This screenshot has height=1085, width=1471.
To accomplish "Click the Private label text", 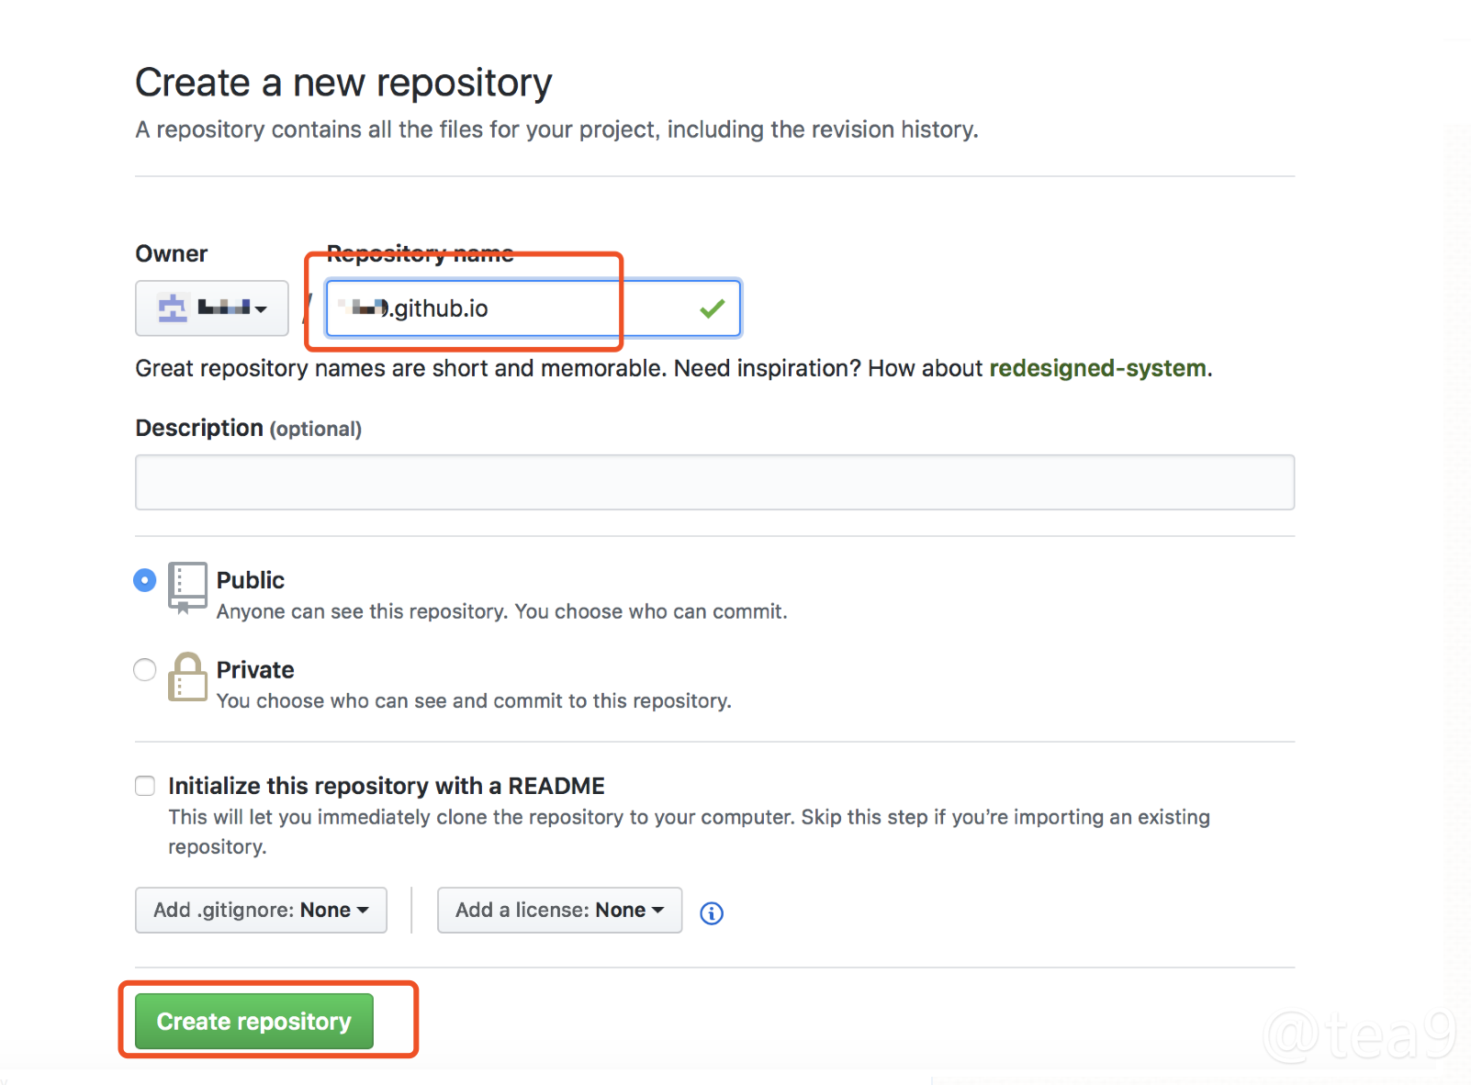I will [255, 670].
